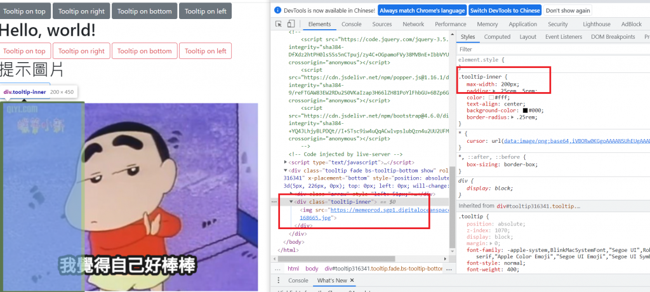Select the What's New drawer tab
Viewport: 650px width, 292px height.
331,281
